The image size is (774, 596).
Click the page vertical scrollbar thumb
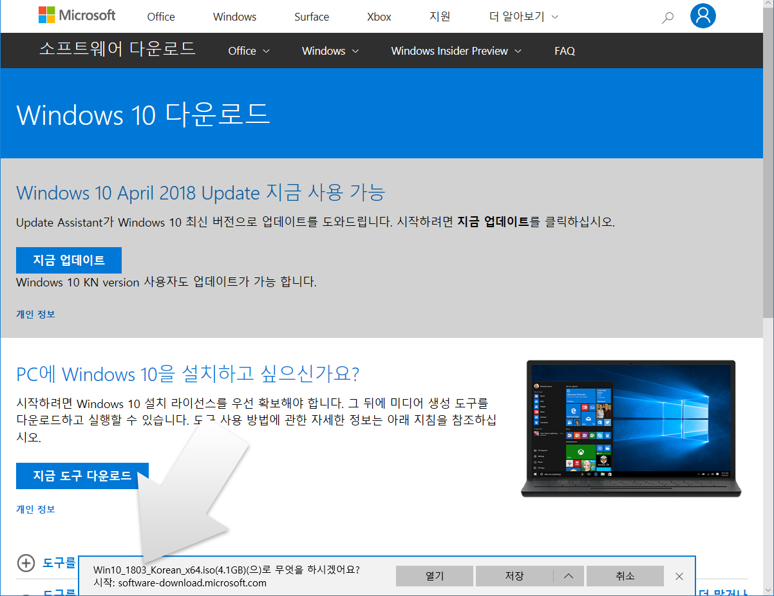point(768,163)
